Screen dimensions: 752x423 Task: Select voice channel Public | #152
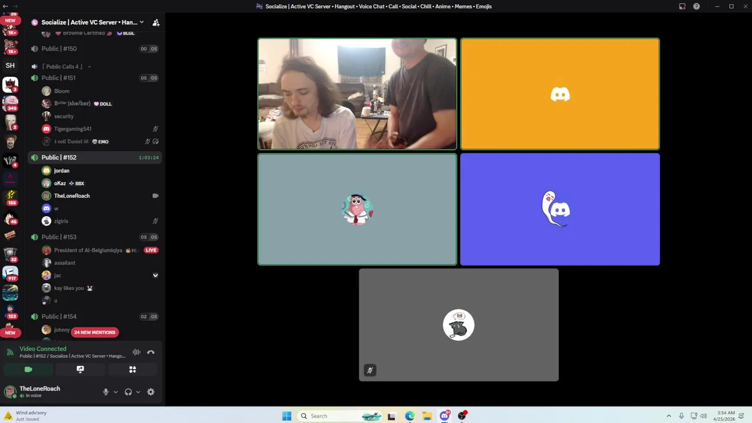click(x=95, y=157)
